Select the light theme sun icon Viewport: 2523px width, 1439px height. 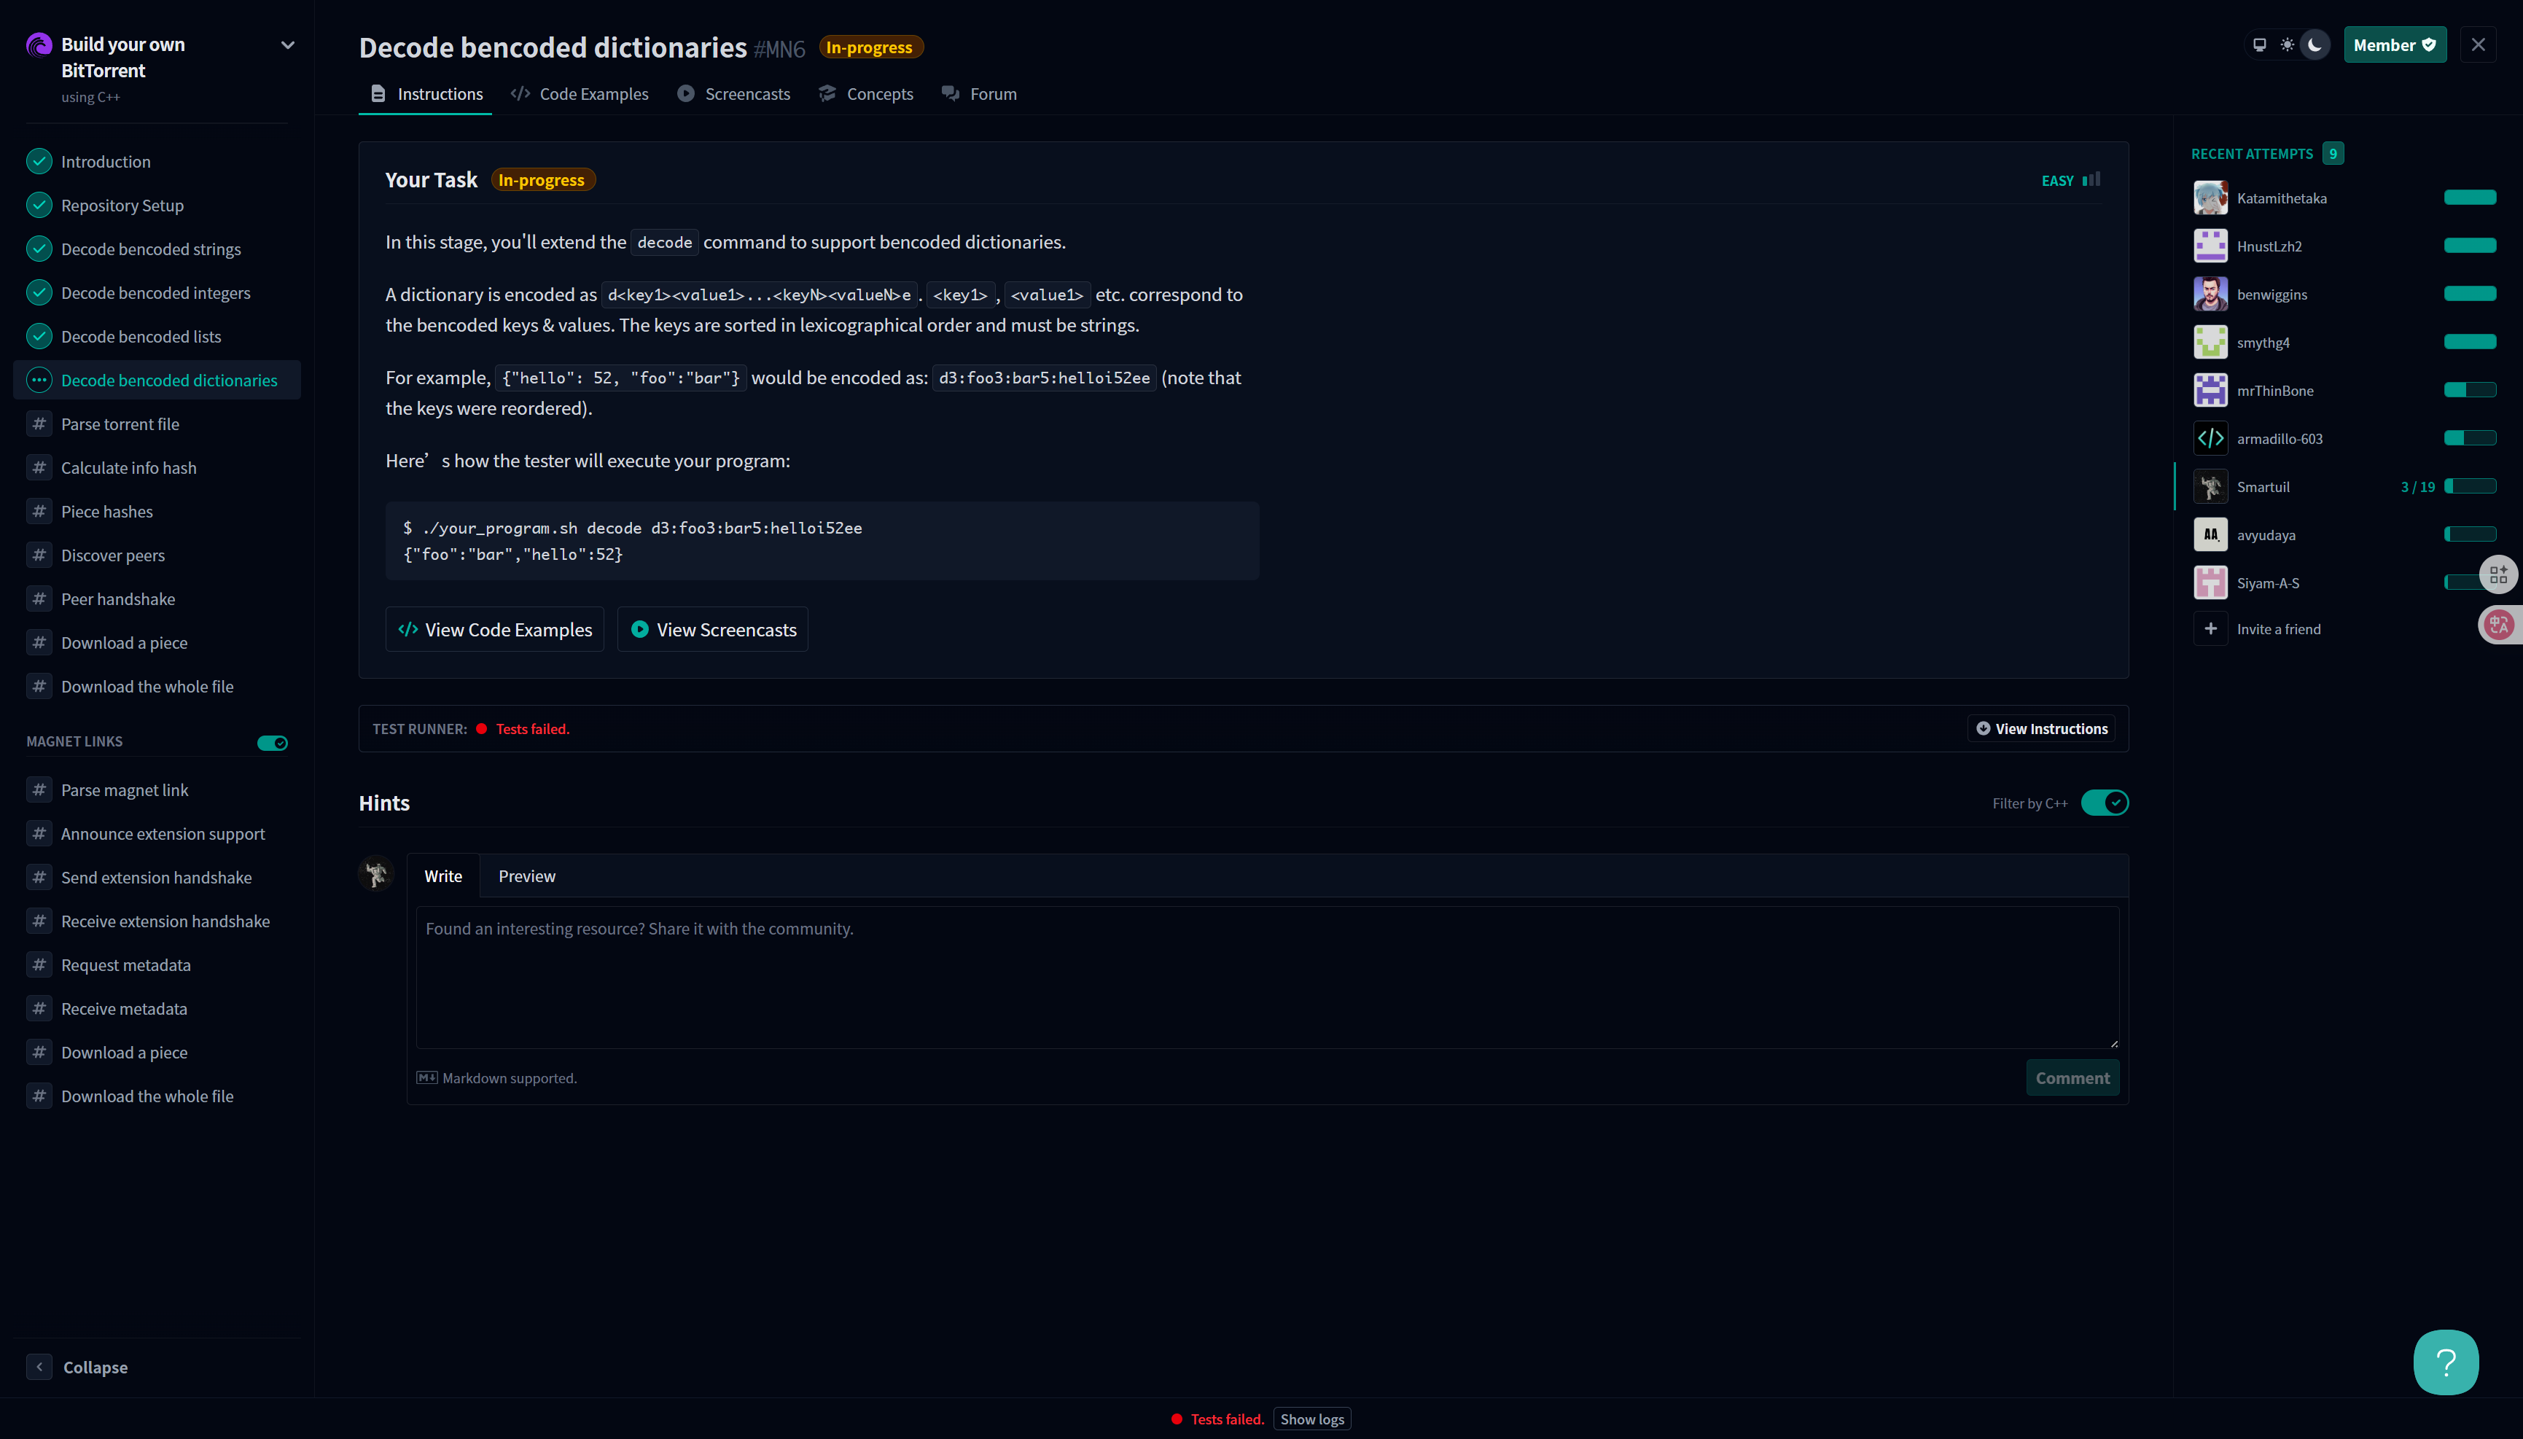[2287, 44]
